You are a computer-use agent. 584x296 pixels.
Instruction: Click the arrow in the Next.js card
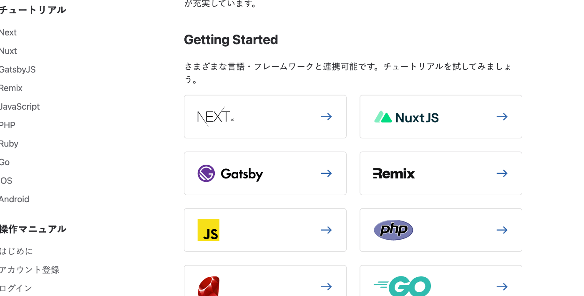pyautogui.click(x=326, y=117)
